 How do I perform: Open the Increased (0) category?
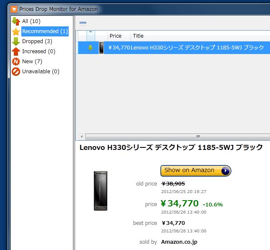pos(39,52)
